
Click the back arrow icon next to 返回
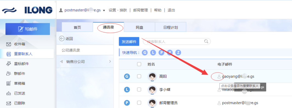coord(61,39)
